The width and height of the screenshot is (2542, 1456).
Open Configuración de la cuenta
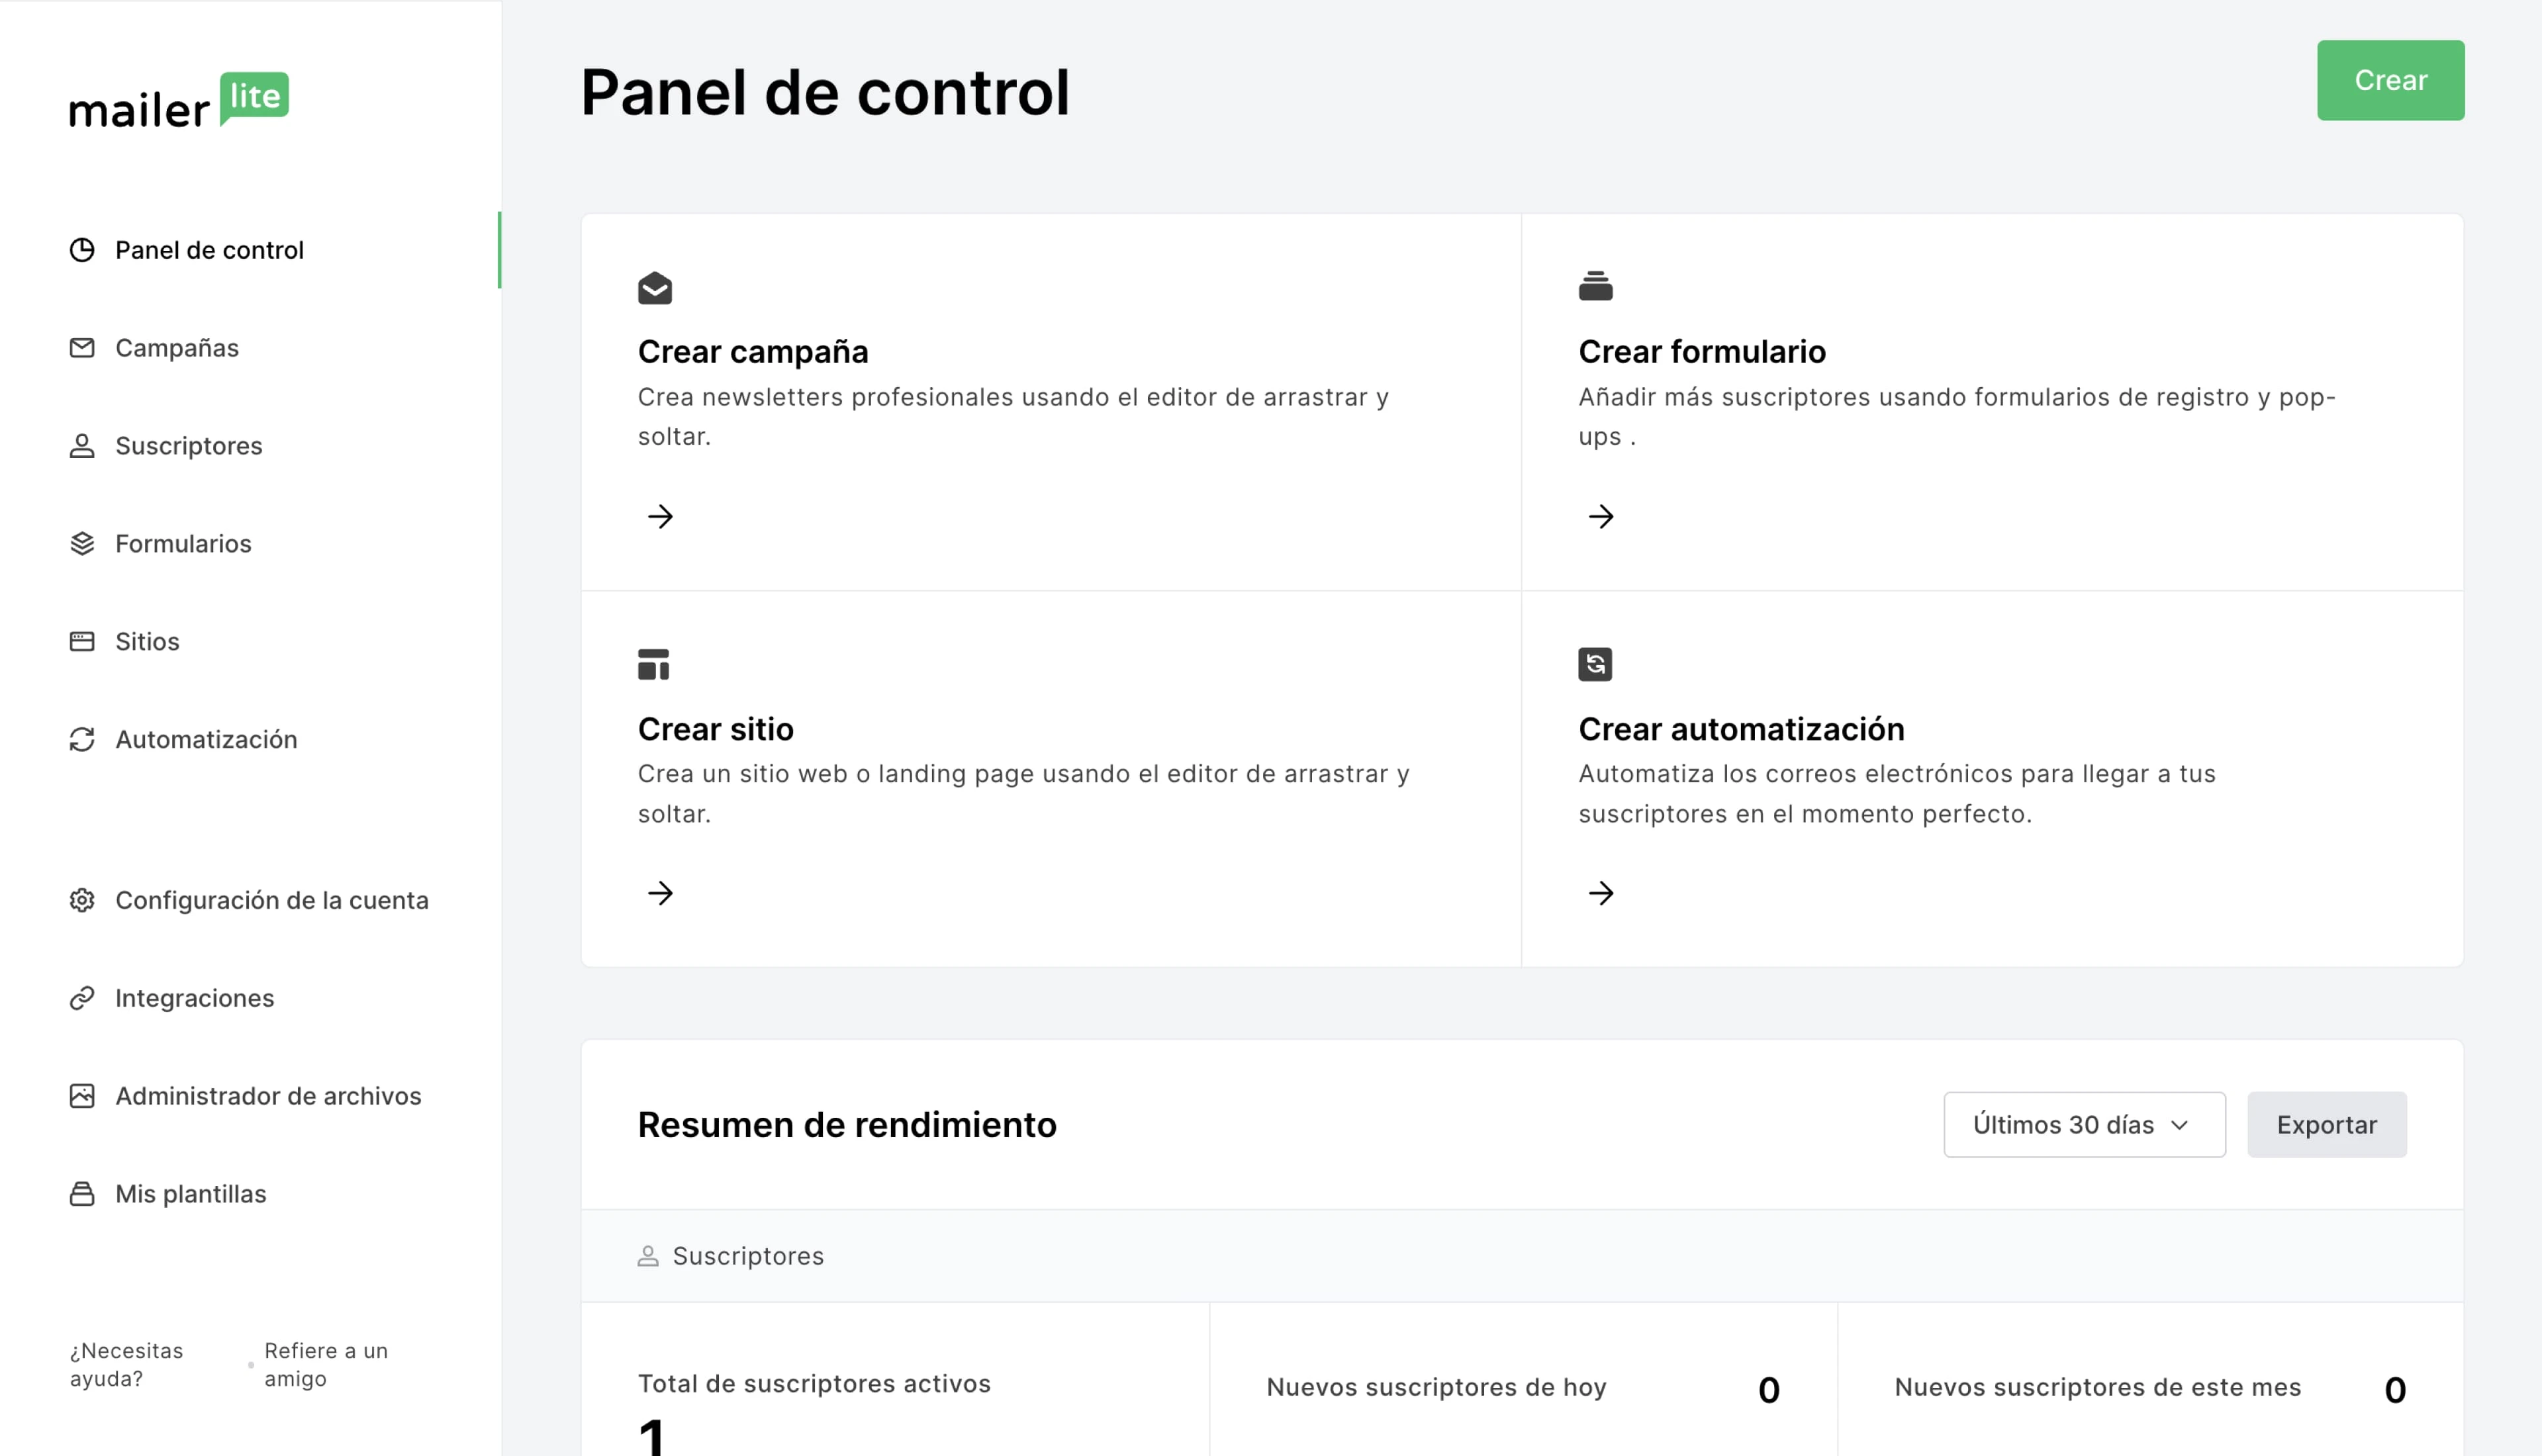pyautogui.click(x=271, y=901)
